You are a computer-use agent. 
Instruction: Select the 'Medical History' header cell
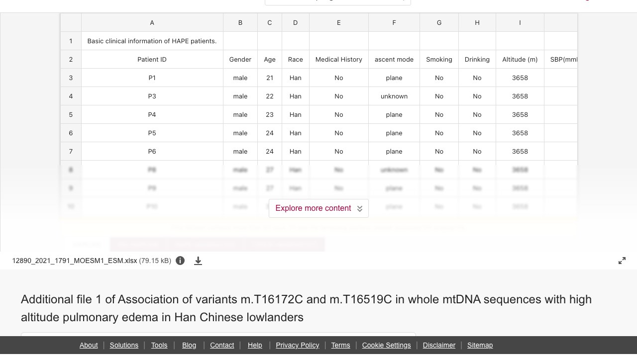[339, 59]
